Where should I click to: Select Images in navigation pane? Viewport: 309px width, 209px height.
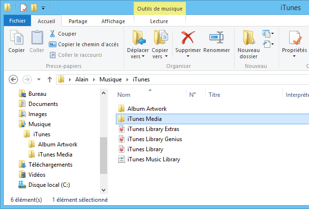[33, 114]
